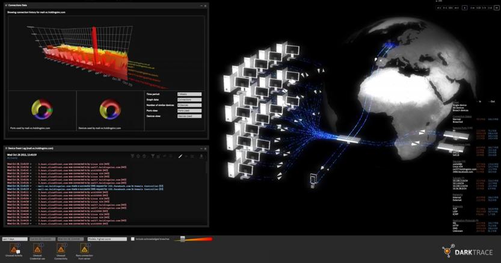Screen dimensions: 501x263
Task: Click the red end of the threat slider
Action: click(x=209, y=239)
